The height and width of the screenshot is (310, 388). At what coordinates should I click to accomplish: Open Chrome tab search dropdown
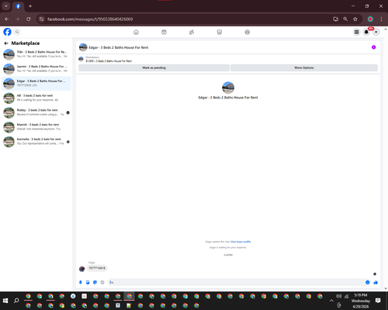click(6, 6)
